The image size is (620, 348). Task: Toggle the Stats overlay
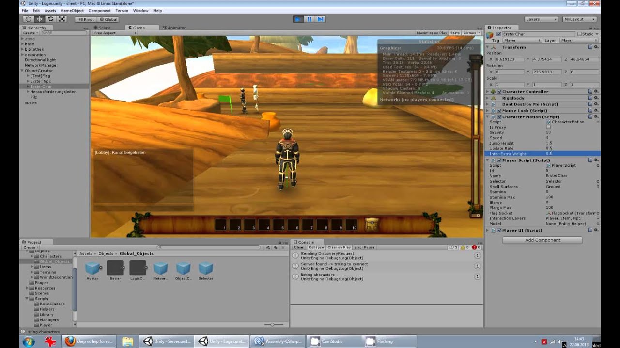(x=455, y=33)
